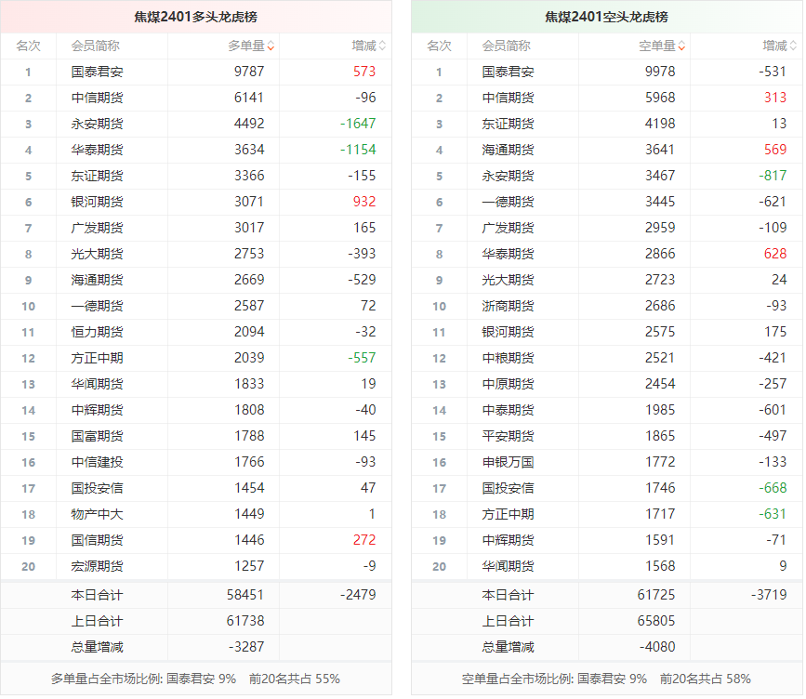Click 会员简称 header in short table
Image resolution: width=806 pixels, height=699 pixels.
(507, 46)
